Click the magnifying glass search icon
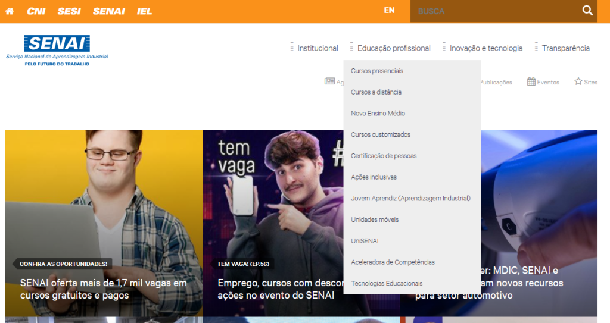The height and width of the screenshot is (323, 610). point(587,11)
